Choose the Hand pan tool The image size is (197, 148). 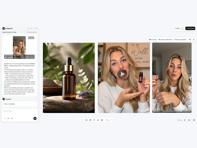tap(90, 120)
